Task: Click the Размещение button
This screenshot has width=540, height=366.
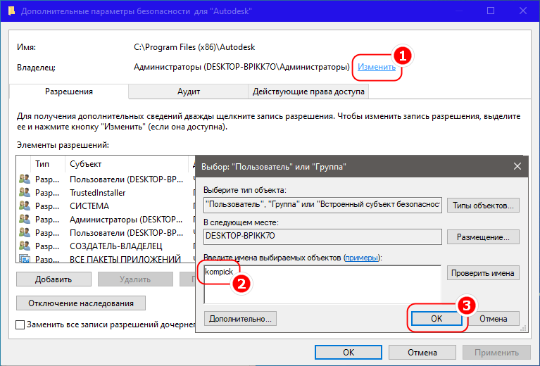Action: pos(483,237)
